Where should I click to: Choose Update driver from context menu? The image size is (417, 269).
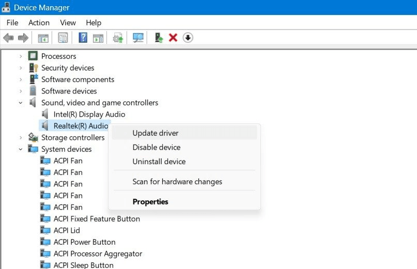point(184,133)
